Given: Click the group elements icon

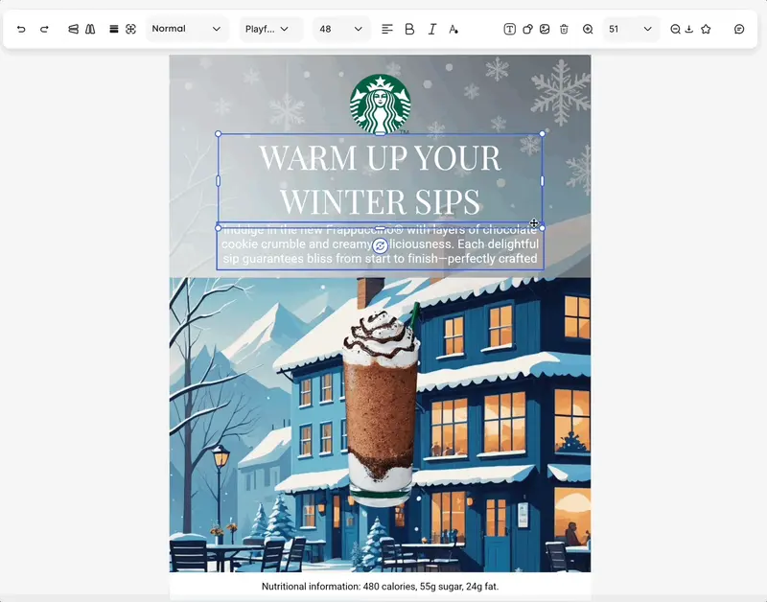Looking at the screenshot, I should [130, 30].
